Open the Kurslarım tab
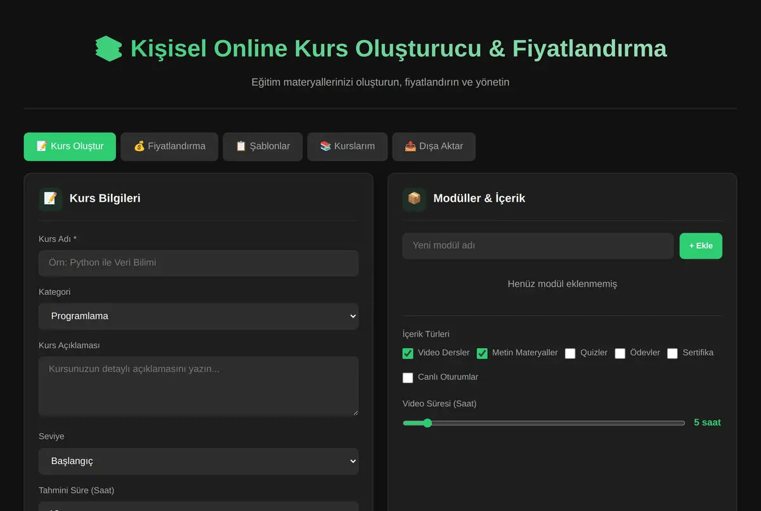This screenshot has height=511, width=761. 348,146
